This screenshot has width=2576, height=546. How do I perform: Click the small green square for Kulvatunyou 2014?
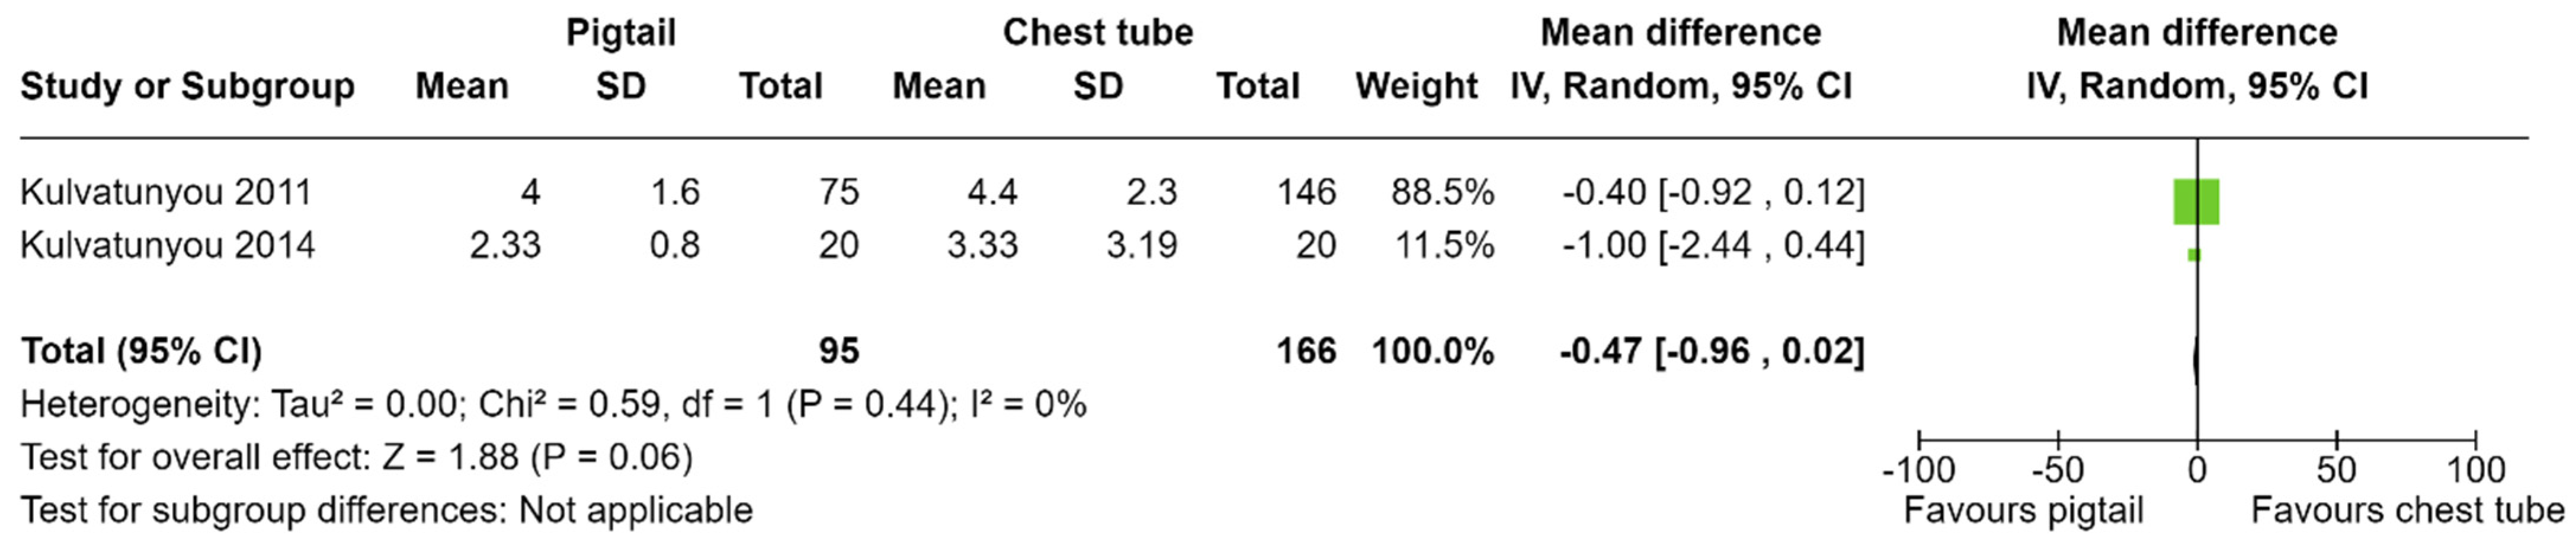pyautogui.click(x=2194, y=255)
